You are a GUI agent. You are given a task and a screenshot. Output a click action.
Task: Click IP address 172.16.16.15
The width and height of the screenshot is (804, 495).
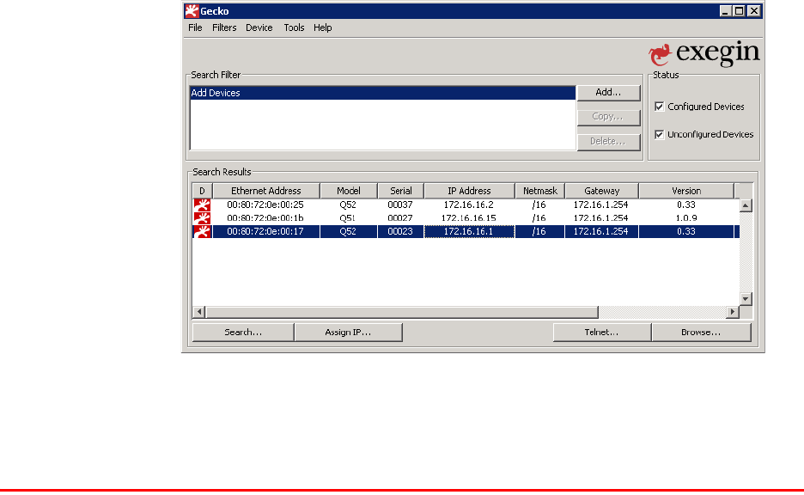tap(469, 218)
